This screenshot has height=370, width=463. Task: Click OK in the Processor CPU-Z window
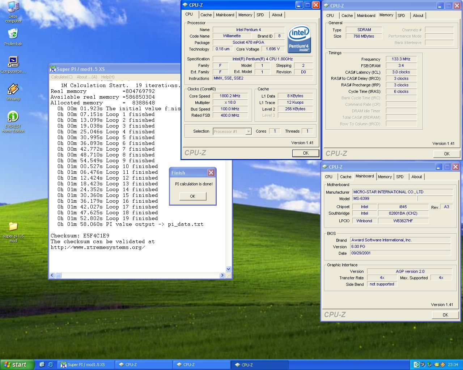point(306,153)
